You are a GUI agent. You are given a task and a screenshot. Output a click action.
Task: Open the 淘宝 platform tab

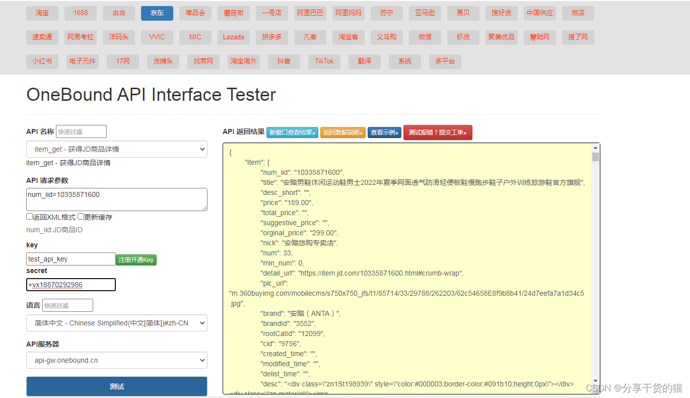point(42,13)
